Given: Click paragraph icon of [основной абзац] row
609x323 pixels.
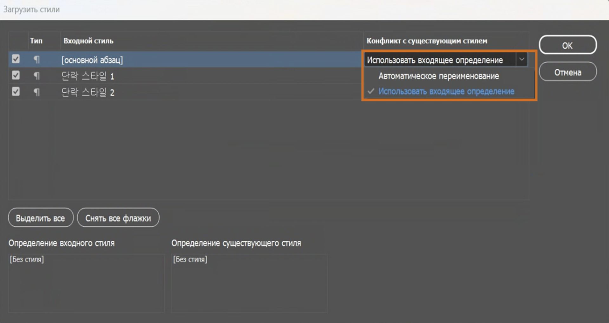Looking at the screenshot, I should 37,60.
